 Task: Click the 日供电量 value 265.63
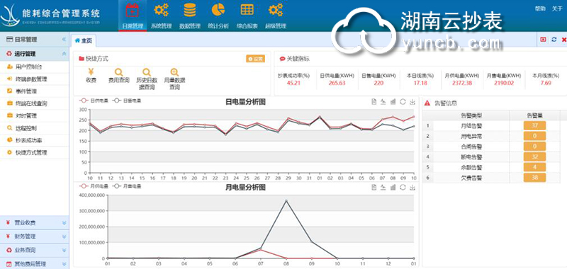coord(337,83)
